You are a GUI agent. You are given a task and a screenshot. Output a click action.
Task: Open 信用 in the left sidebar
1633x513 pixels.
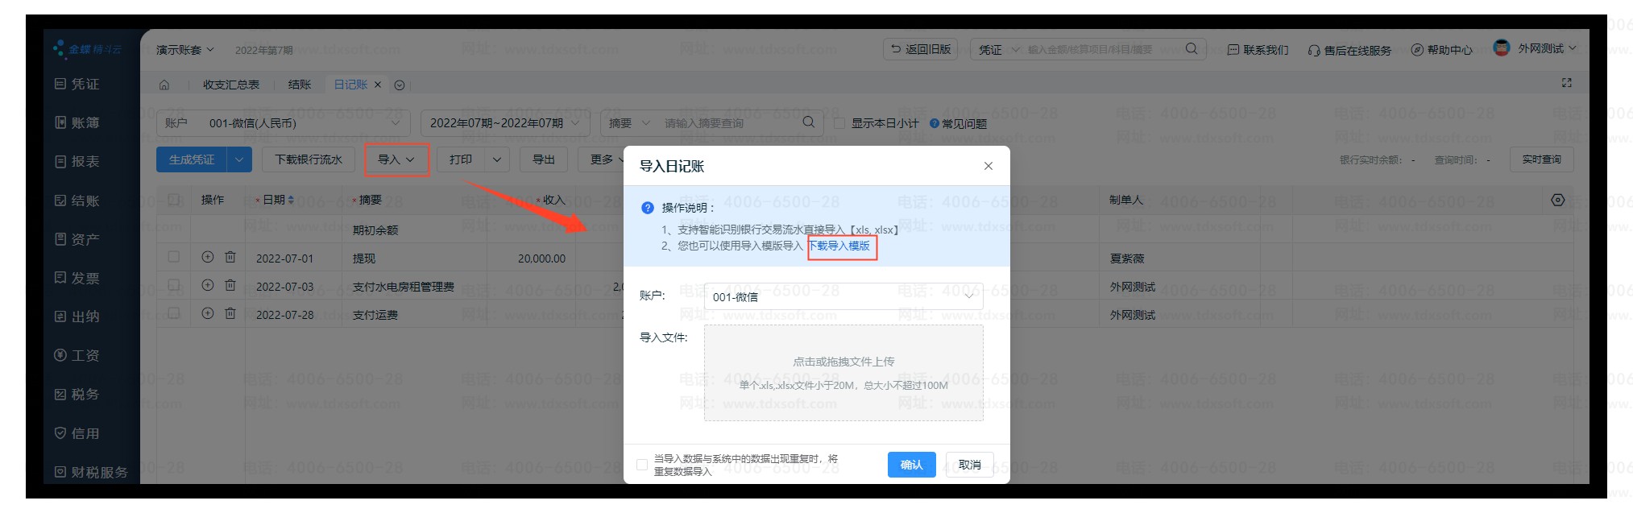[77, 433]
